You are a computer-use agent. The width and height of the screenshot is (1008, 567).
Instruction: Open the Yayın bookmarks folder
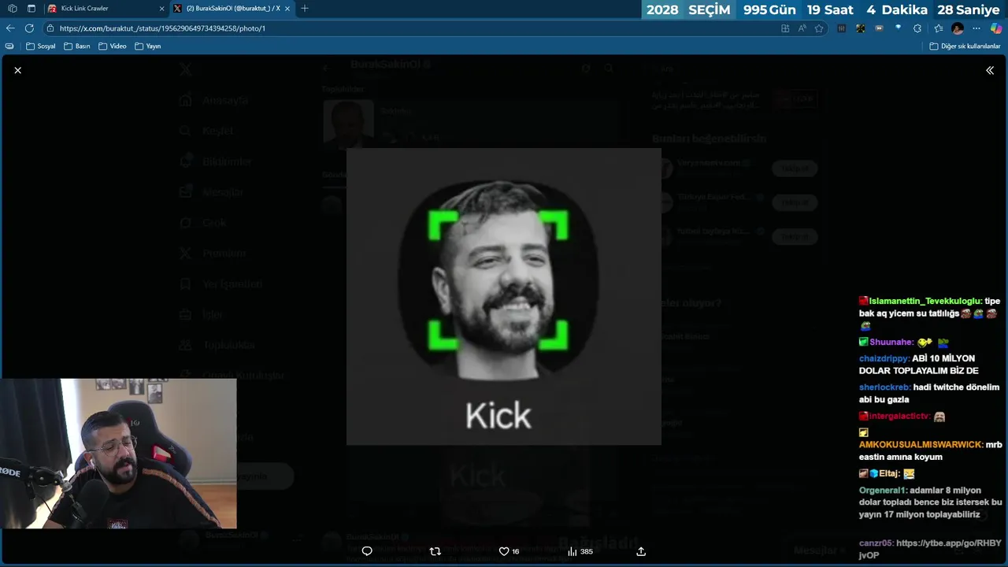click(148, 46)
